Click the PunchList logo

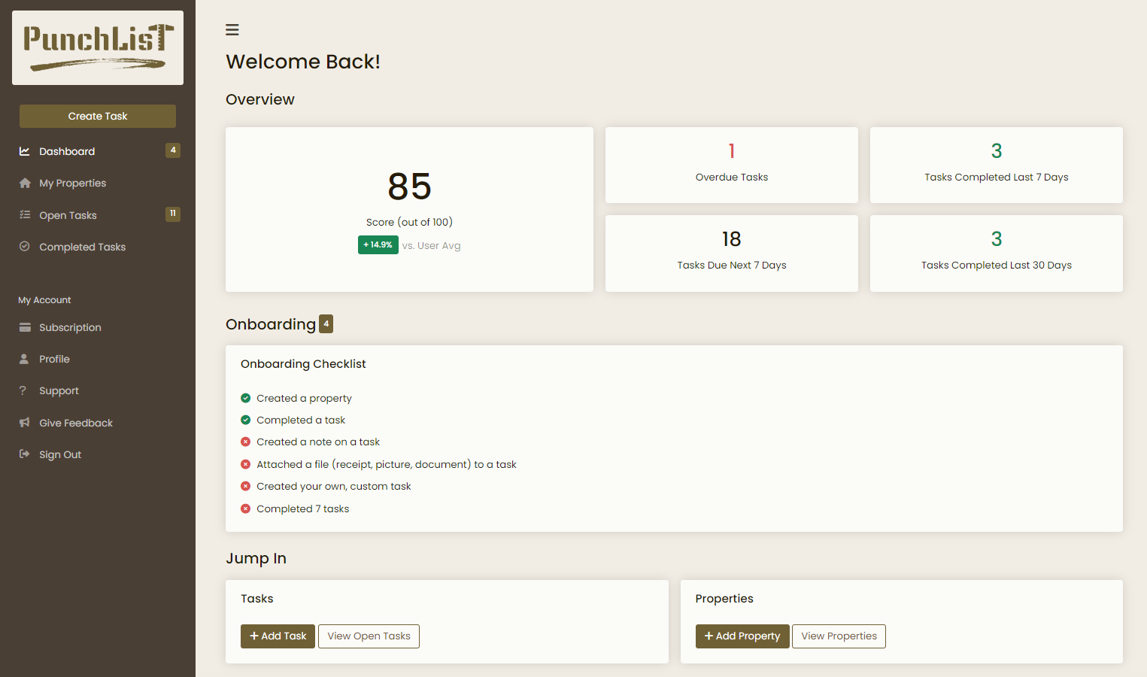[x=98, y=47]
